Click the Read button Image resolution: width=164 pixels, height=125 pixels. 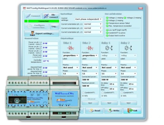click(94, 111)
